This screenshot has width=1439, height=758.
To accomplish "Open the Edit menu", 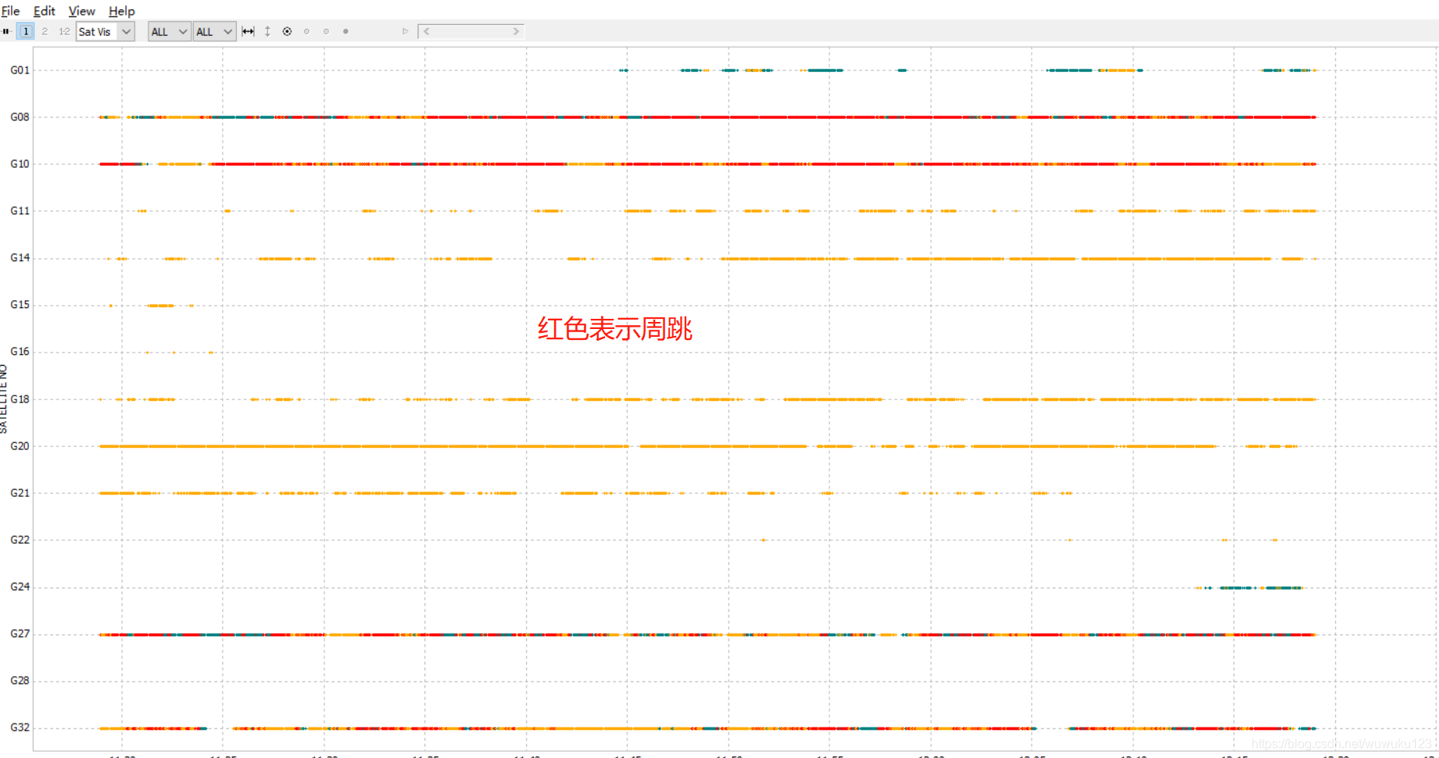I will pos(44,11).
